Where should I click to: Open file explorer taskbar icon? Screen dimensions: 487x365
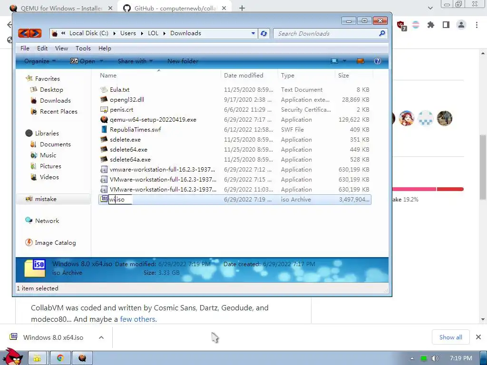click(x=37, y=358)
